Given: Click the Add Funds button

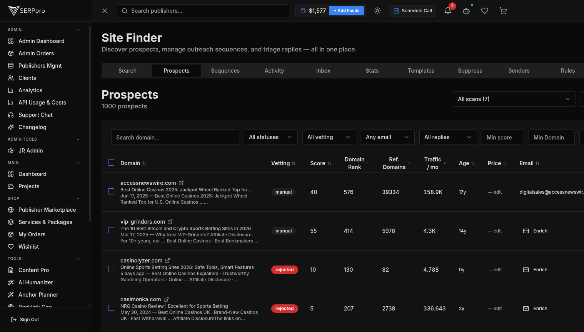Looking at the screenshot, I should pyautogui.click(x=346, y=10).
